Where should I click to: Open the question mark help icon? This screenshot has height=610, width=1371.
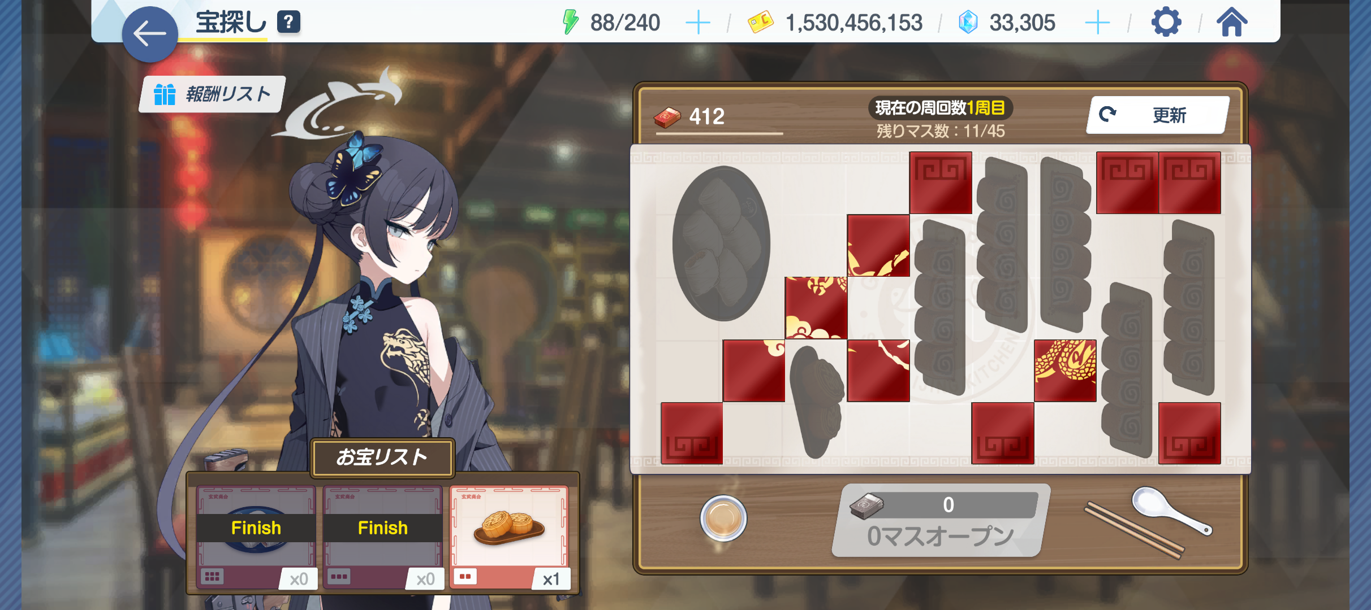[288, 22]
